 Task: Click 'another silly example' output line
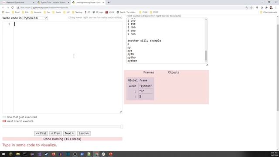click(144, 41)
